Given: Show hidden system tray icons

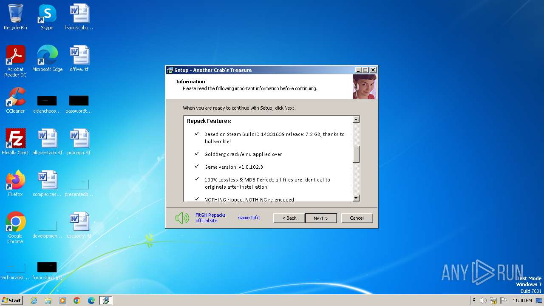Looking at the screenshot, I should (474, 300).
